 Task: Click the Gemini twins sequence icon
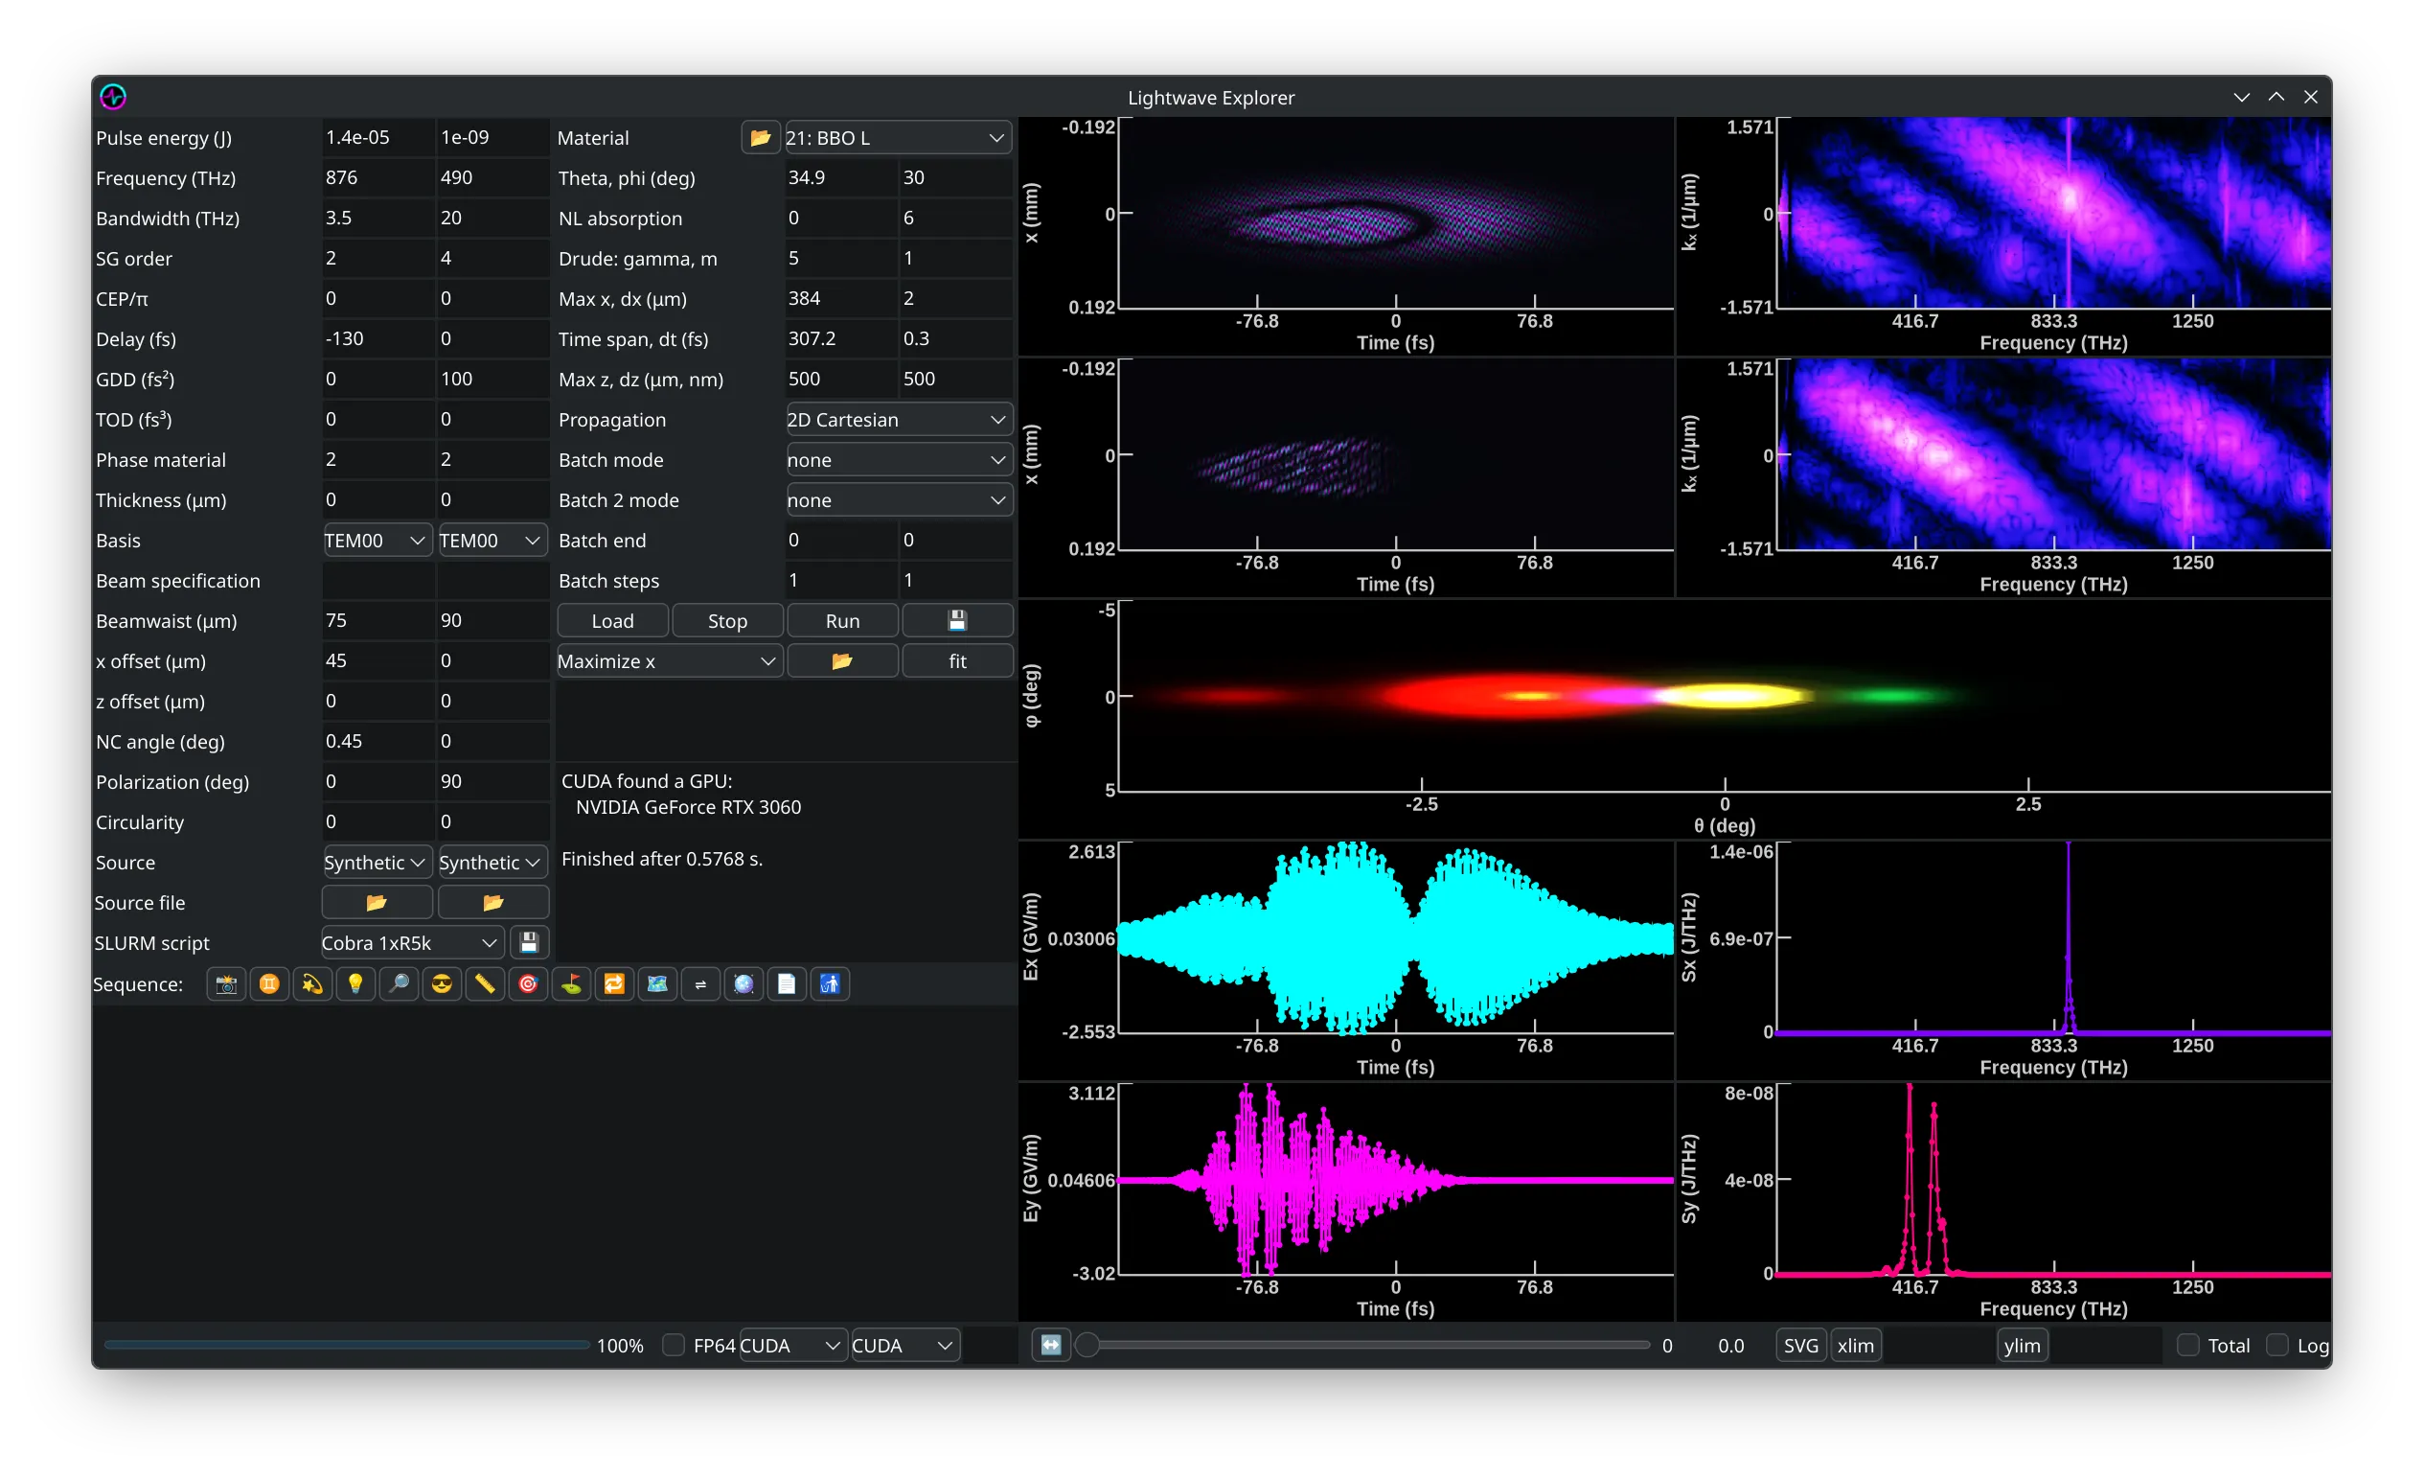[x=269, y=983]
